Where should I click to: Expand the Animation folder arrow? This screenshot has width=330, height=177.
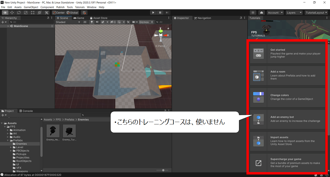pos(8,130)
